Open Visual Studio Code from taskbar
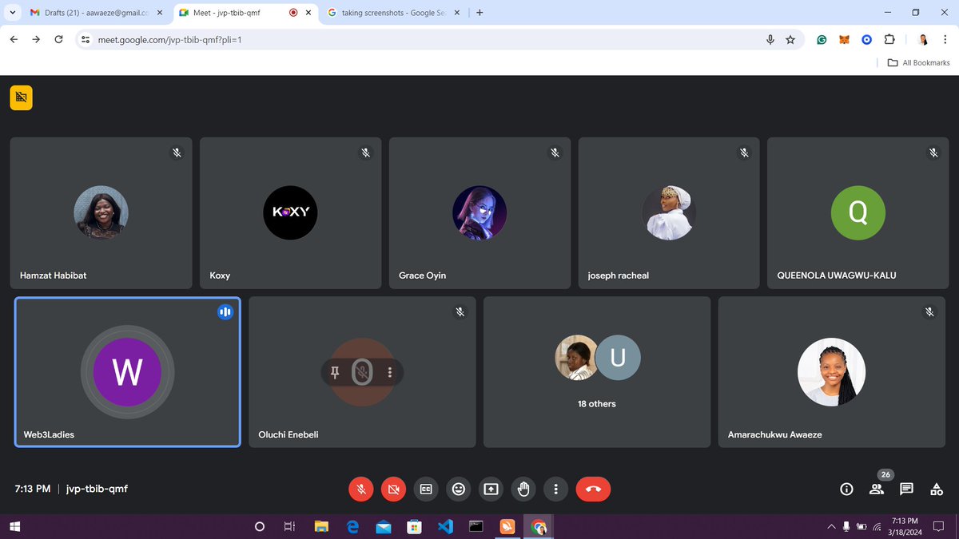 446,527
